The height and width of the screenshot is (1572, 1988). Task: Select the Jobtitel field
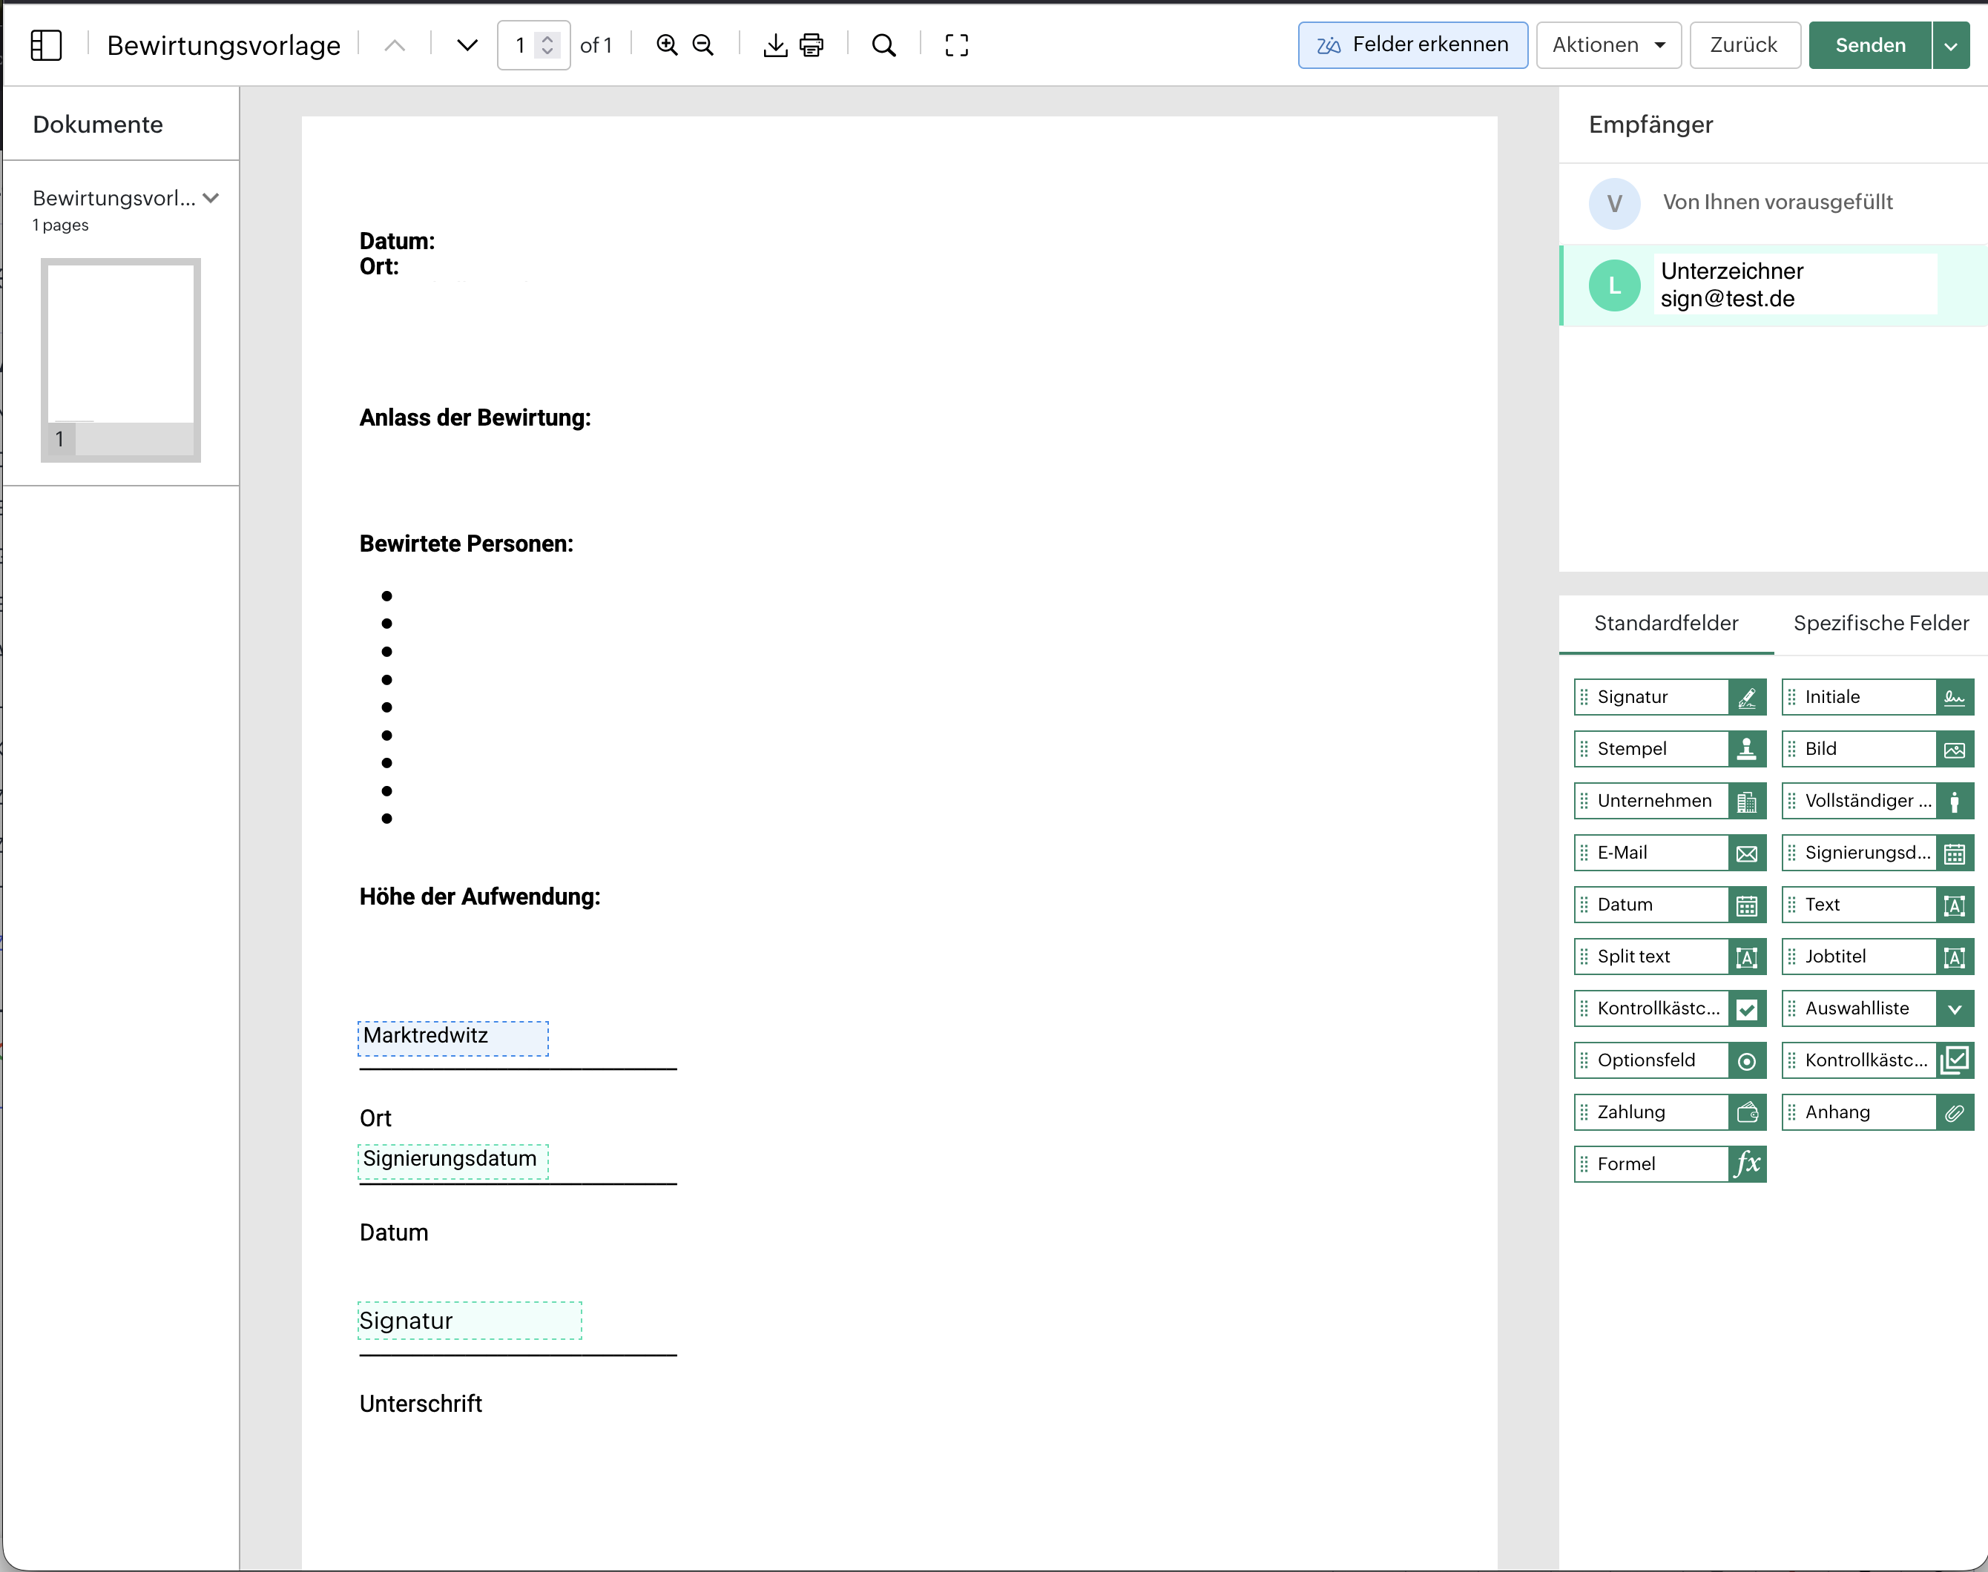1877,957
